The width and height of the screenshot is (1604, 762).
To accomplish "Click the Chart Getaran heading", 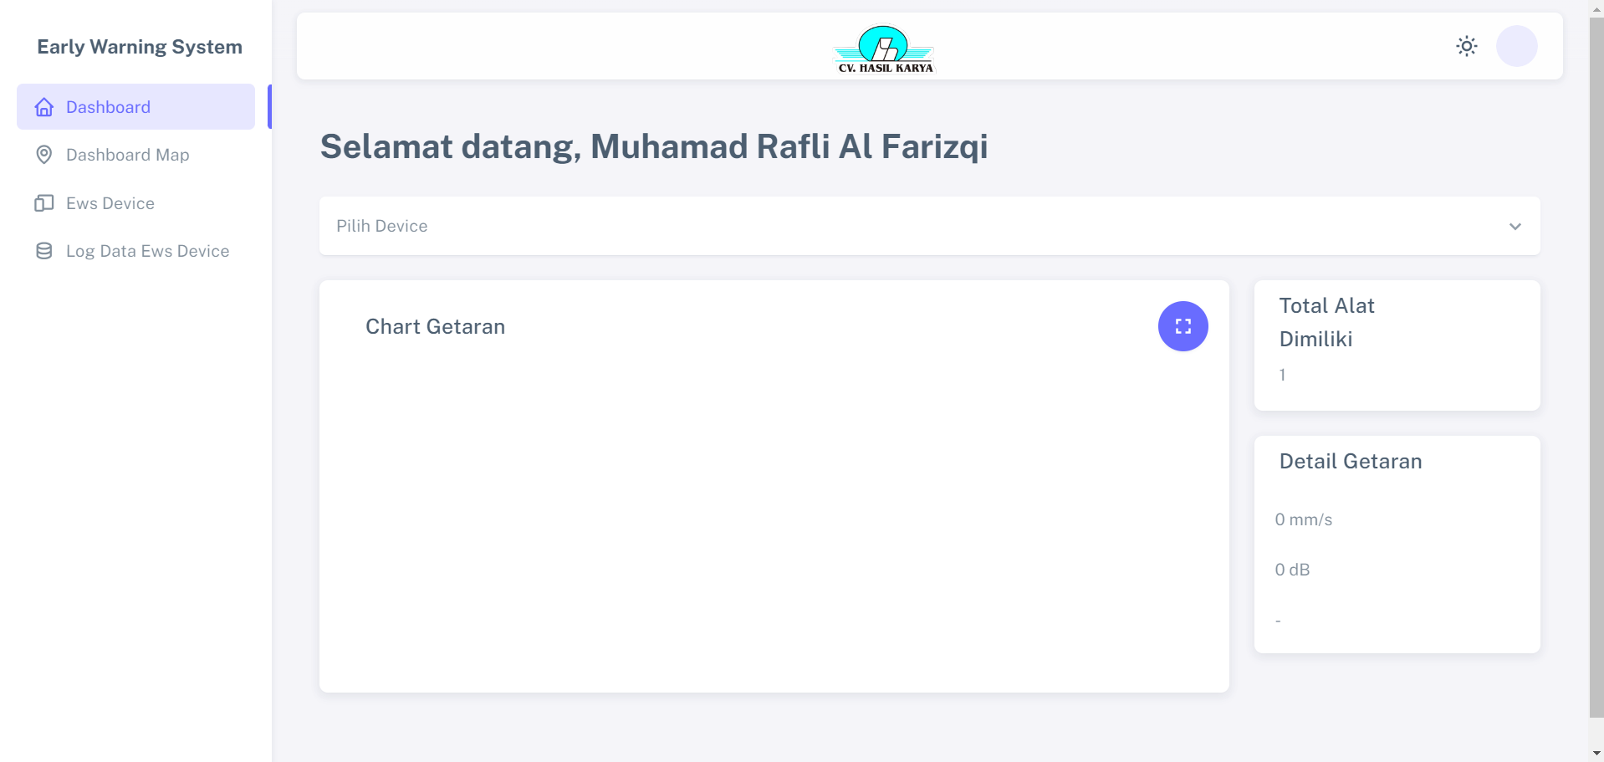I will 435,326.
